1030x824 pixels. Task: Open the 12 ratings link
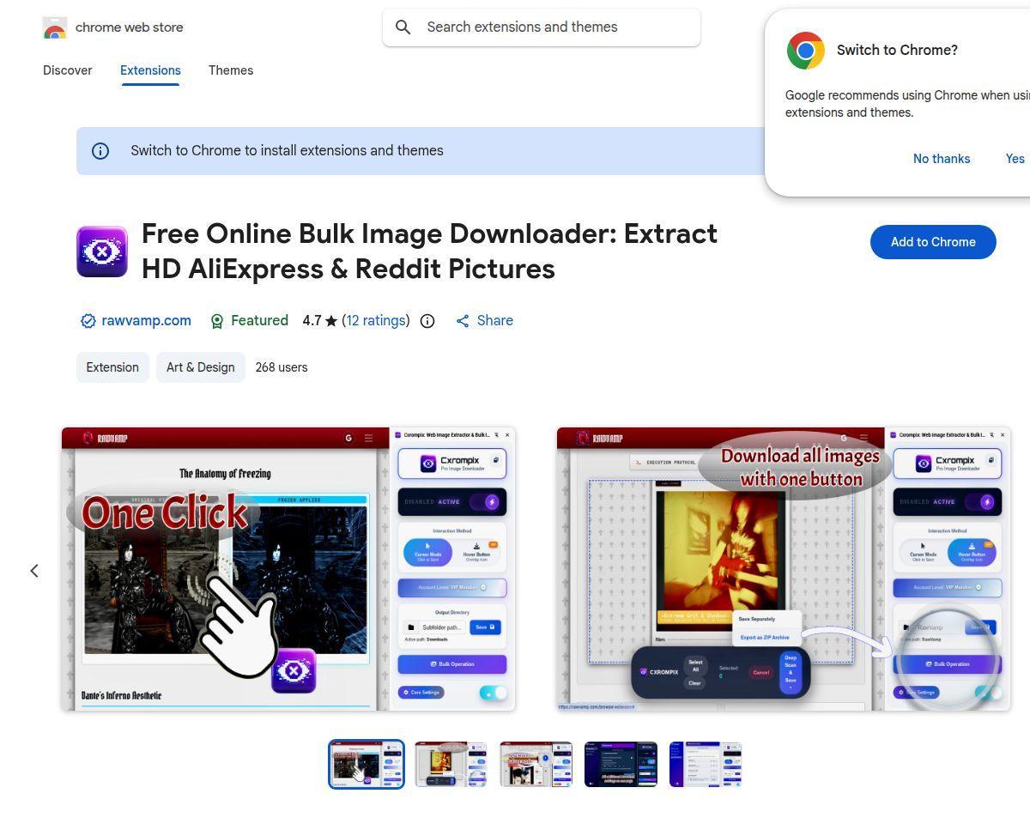(376, 321)
